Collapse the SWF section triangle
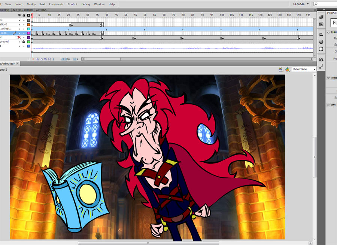The height and width of the screenshot is (245, 337). pos(328,105)
